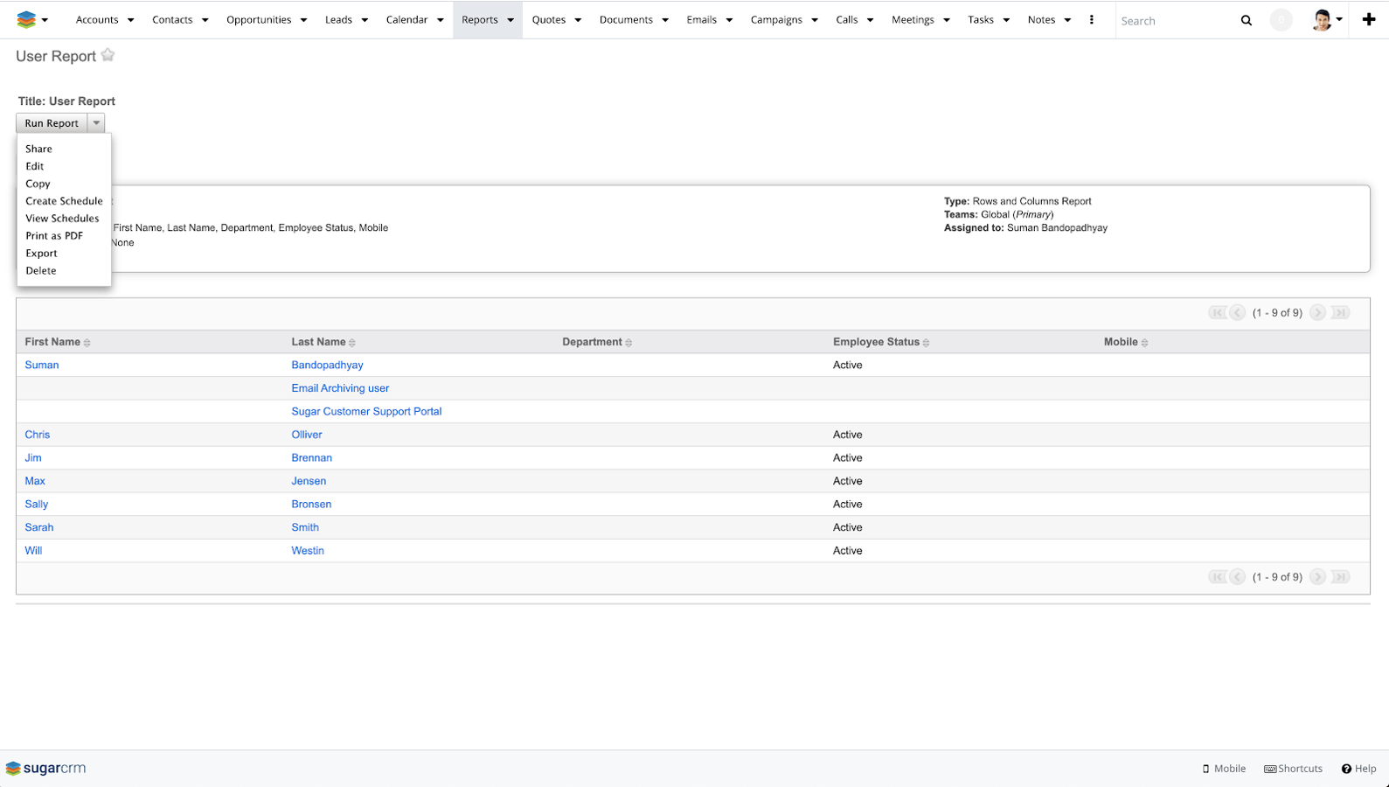Mark User Report as favorite star
The height and width of the screenshot is (787, 1389).
(108, 55)
